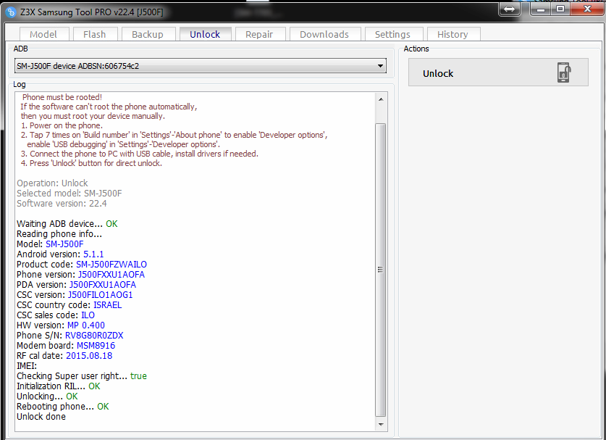Click the log vertical scrollbar thumb
606x440 pixels.
click(381, 270)
